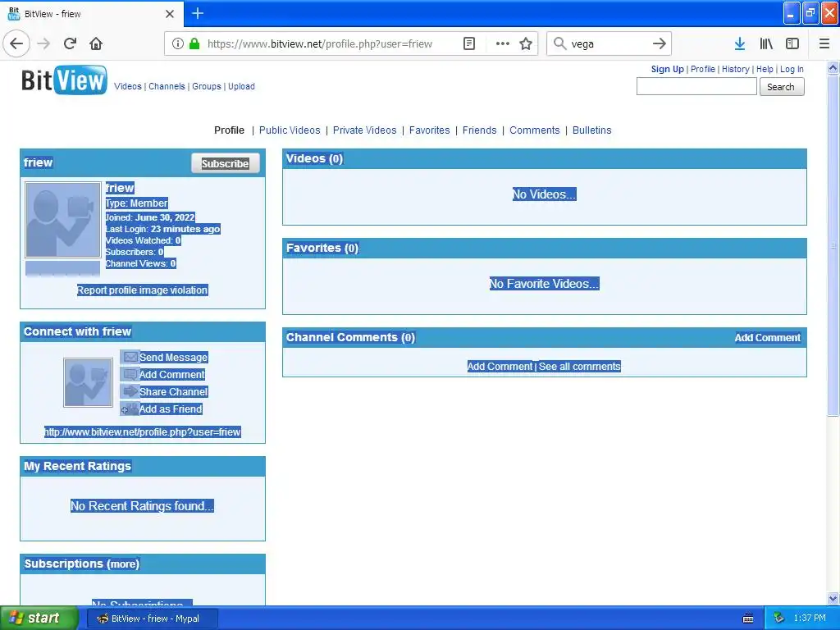
Task: Click the Profile link at top right
Action: click(x=703, y=69)
